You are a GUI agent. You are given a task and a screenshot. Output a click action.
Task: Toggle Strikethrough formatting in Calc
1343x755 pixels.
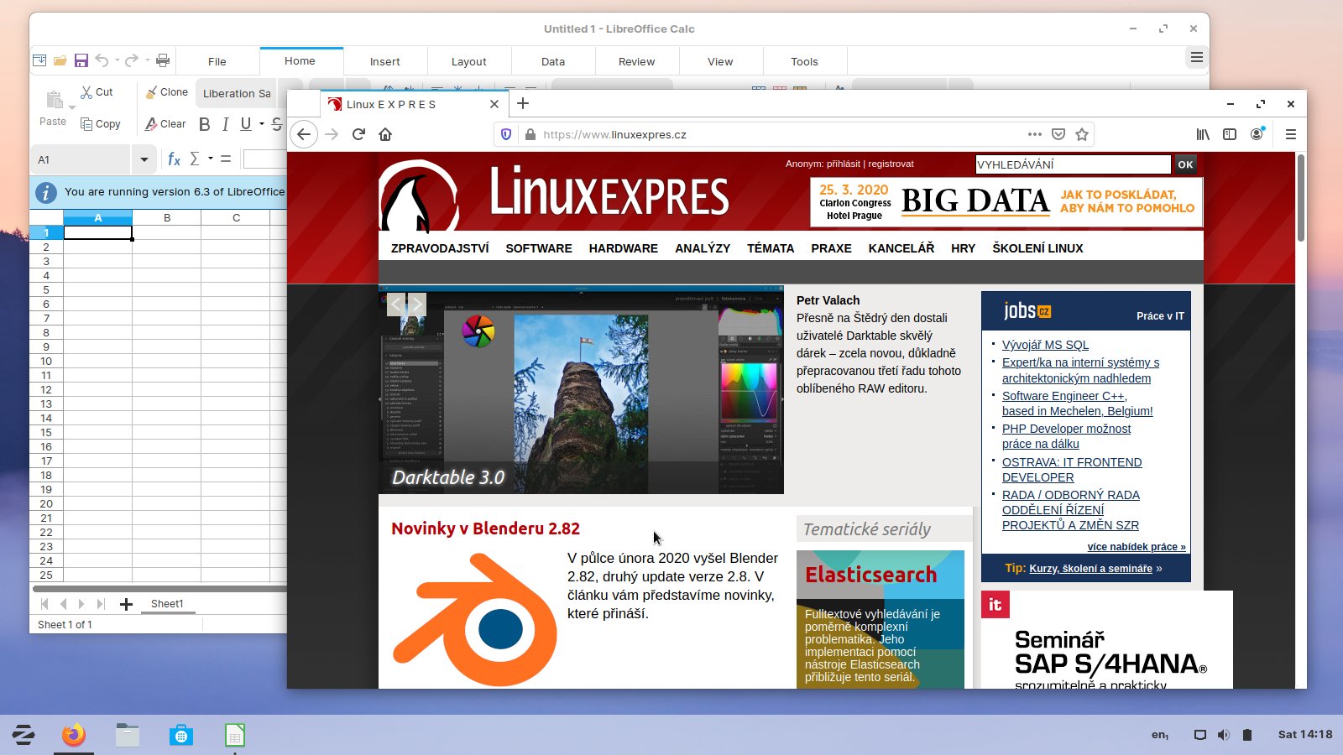[277, 124]
